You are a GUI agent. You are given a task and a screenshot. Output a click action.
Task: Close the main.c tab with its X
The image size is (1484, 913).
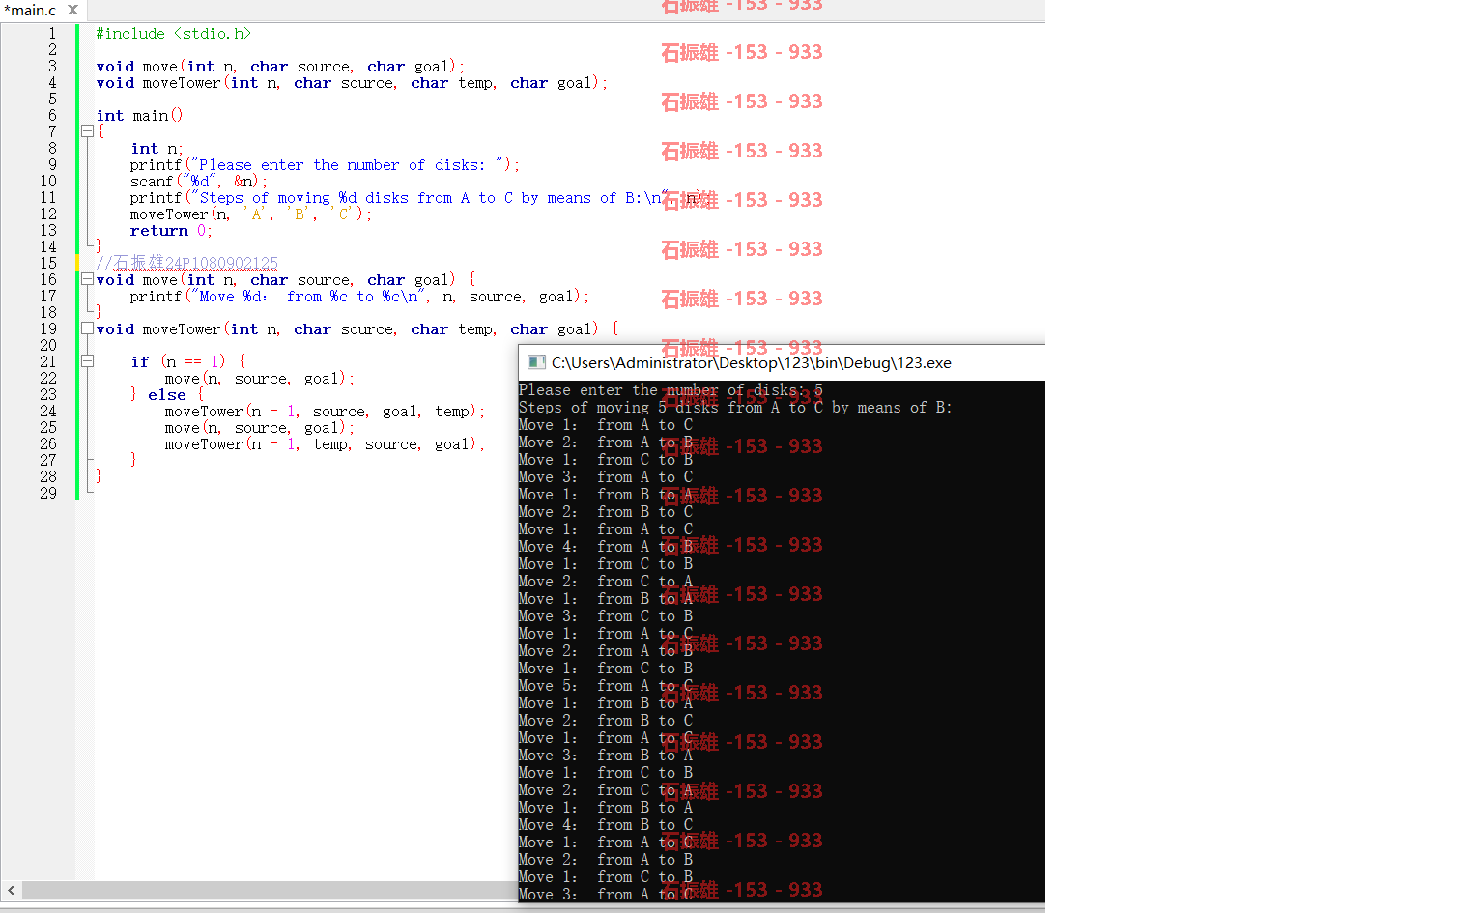click(x=72, y=10)
